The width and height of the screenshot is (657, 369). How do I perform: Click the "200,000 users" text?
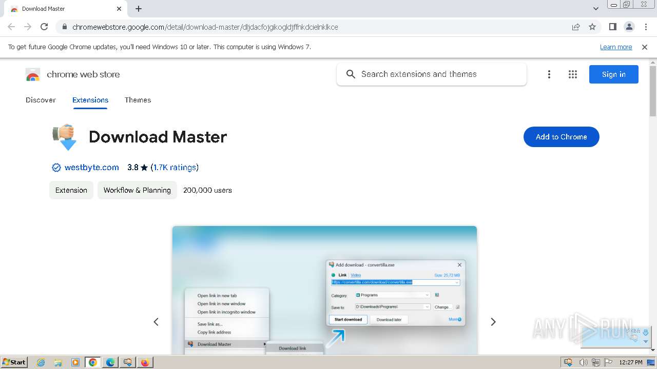coord(207,190)
